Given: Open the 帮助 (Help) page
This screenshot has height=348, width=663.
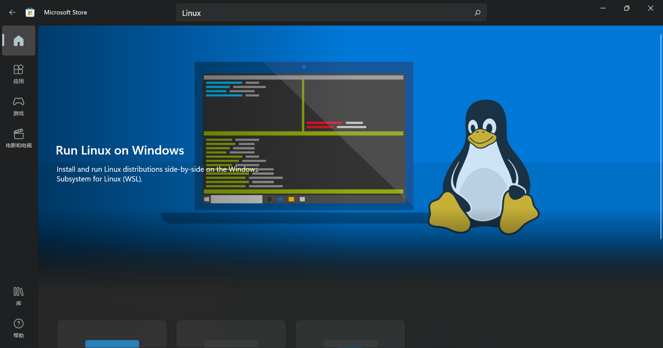Looking at the screenshot, I should click(x=19, y=328).
